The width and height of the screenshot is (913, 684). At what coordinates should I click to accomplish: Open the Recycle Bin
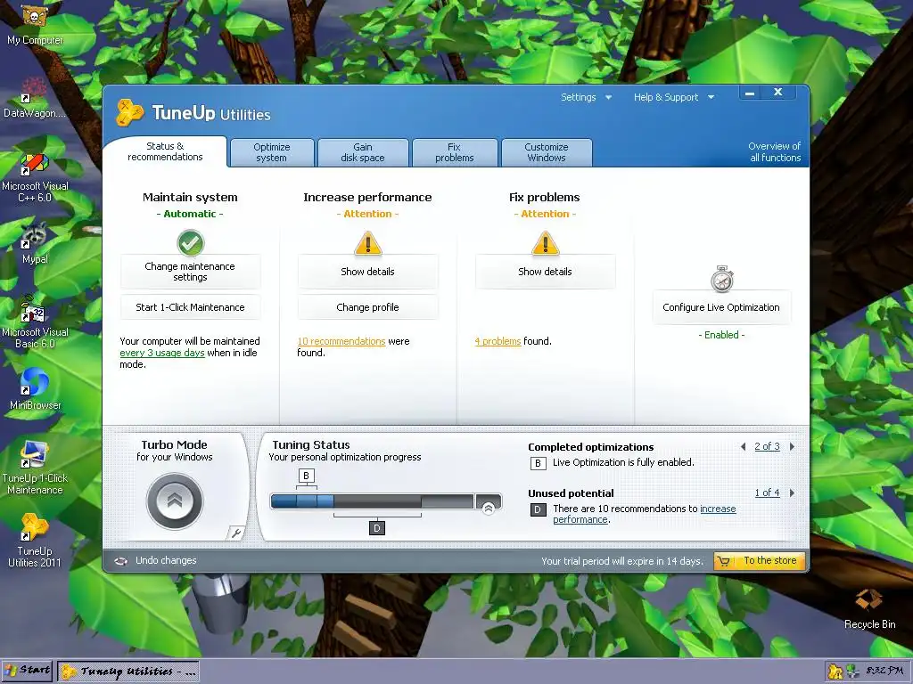pos(869,608)
